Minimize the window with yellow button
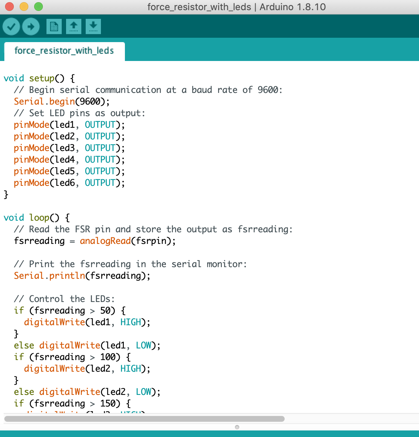Screen dimensions: 419x437 point(24,7)
